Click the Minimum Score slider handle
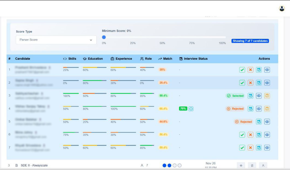Image resolution: width=290 pixels, height=170 pixels. (x=104, y=37)
